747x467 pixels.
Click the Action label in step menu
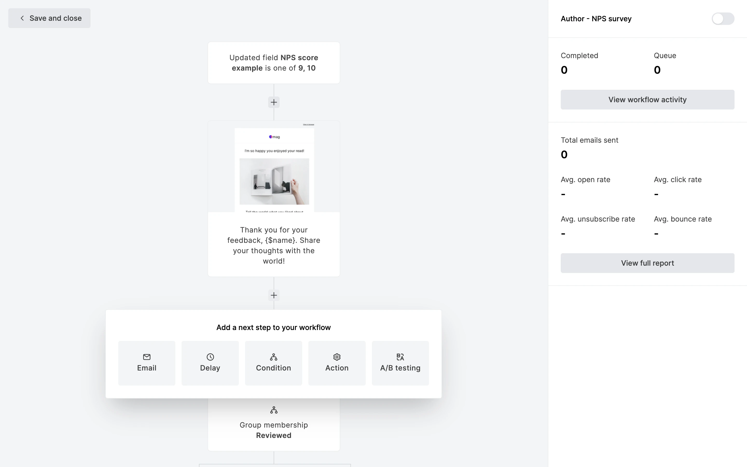[337, 368]
